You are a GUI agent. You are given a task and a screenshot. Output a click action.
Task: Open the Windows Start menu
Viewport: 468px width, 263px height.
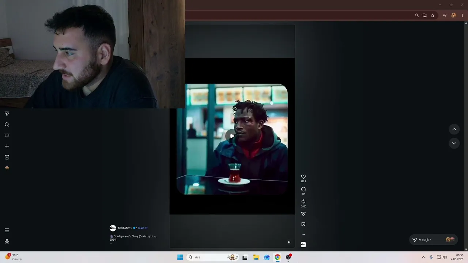[180, 257]
